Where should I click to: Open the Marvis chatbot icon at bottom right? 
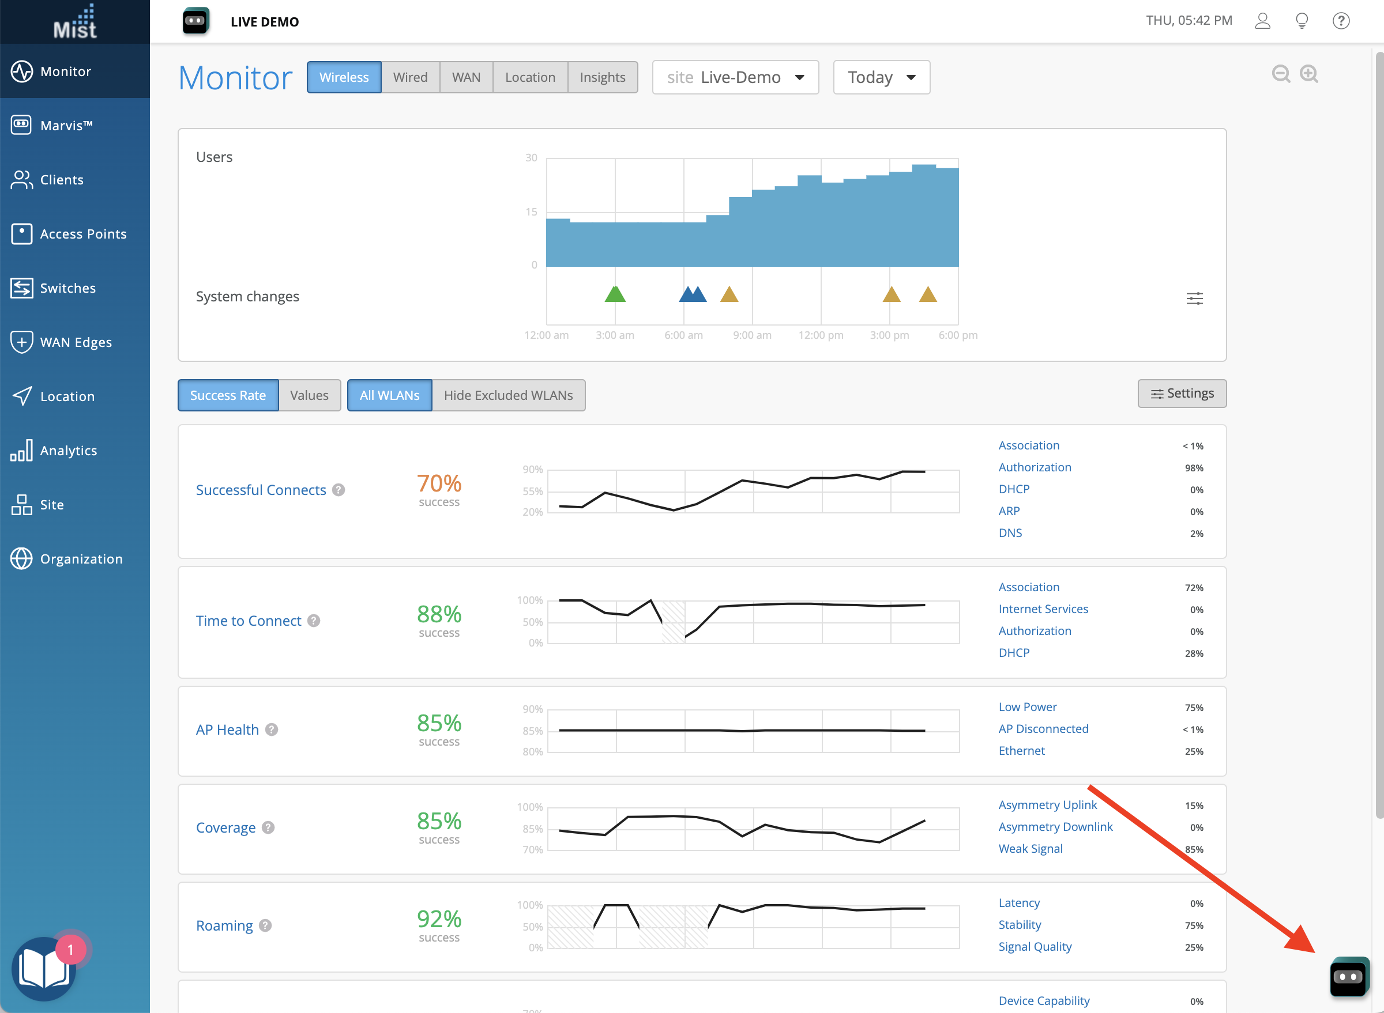(x=1348, y=976)
